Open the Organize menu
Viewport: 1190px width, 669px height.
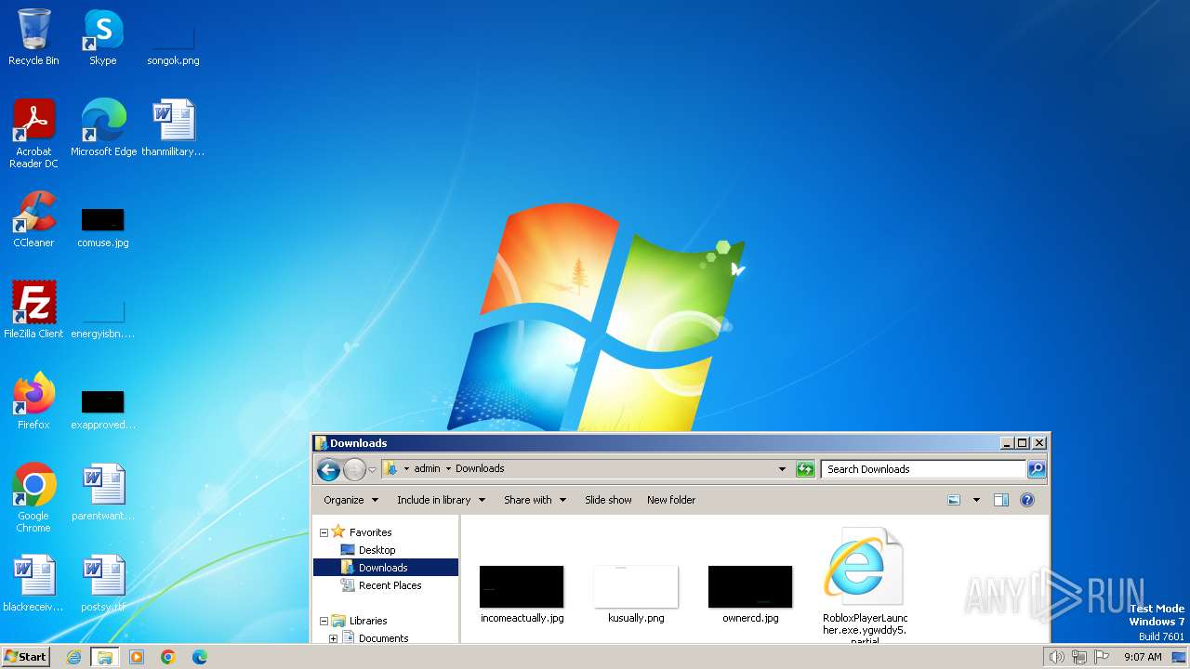click(x=350, y=500)
